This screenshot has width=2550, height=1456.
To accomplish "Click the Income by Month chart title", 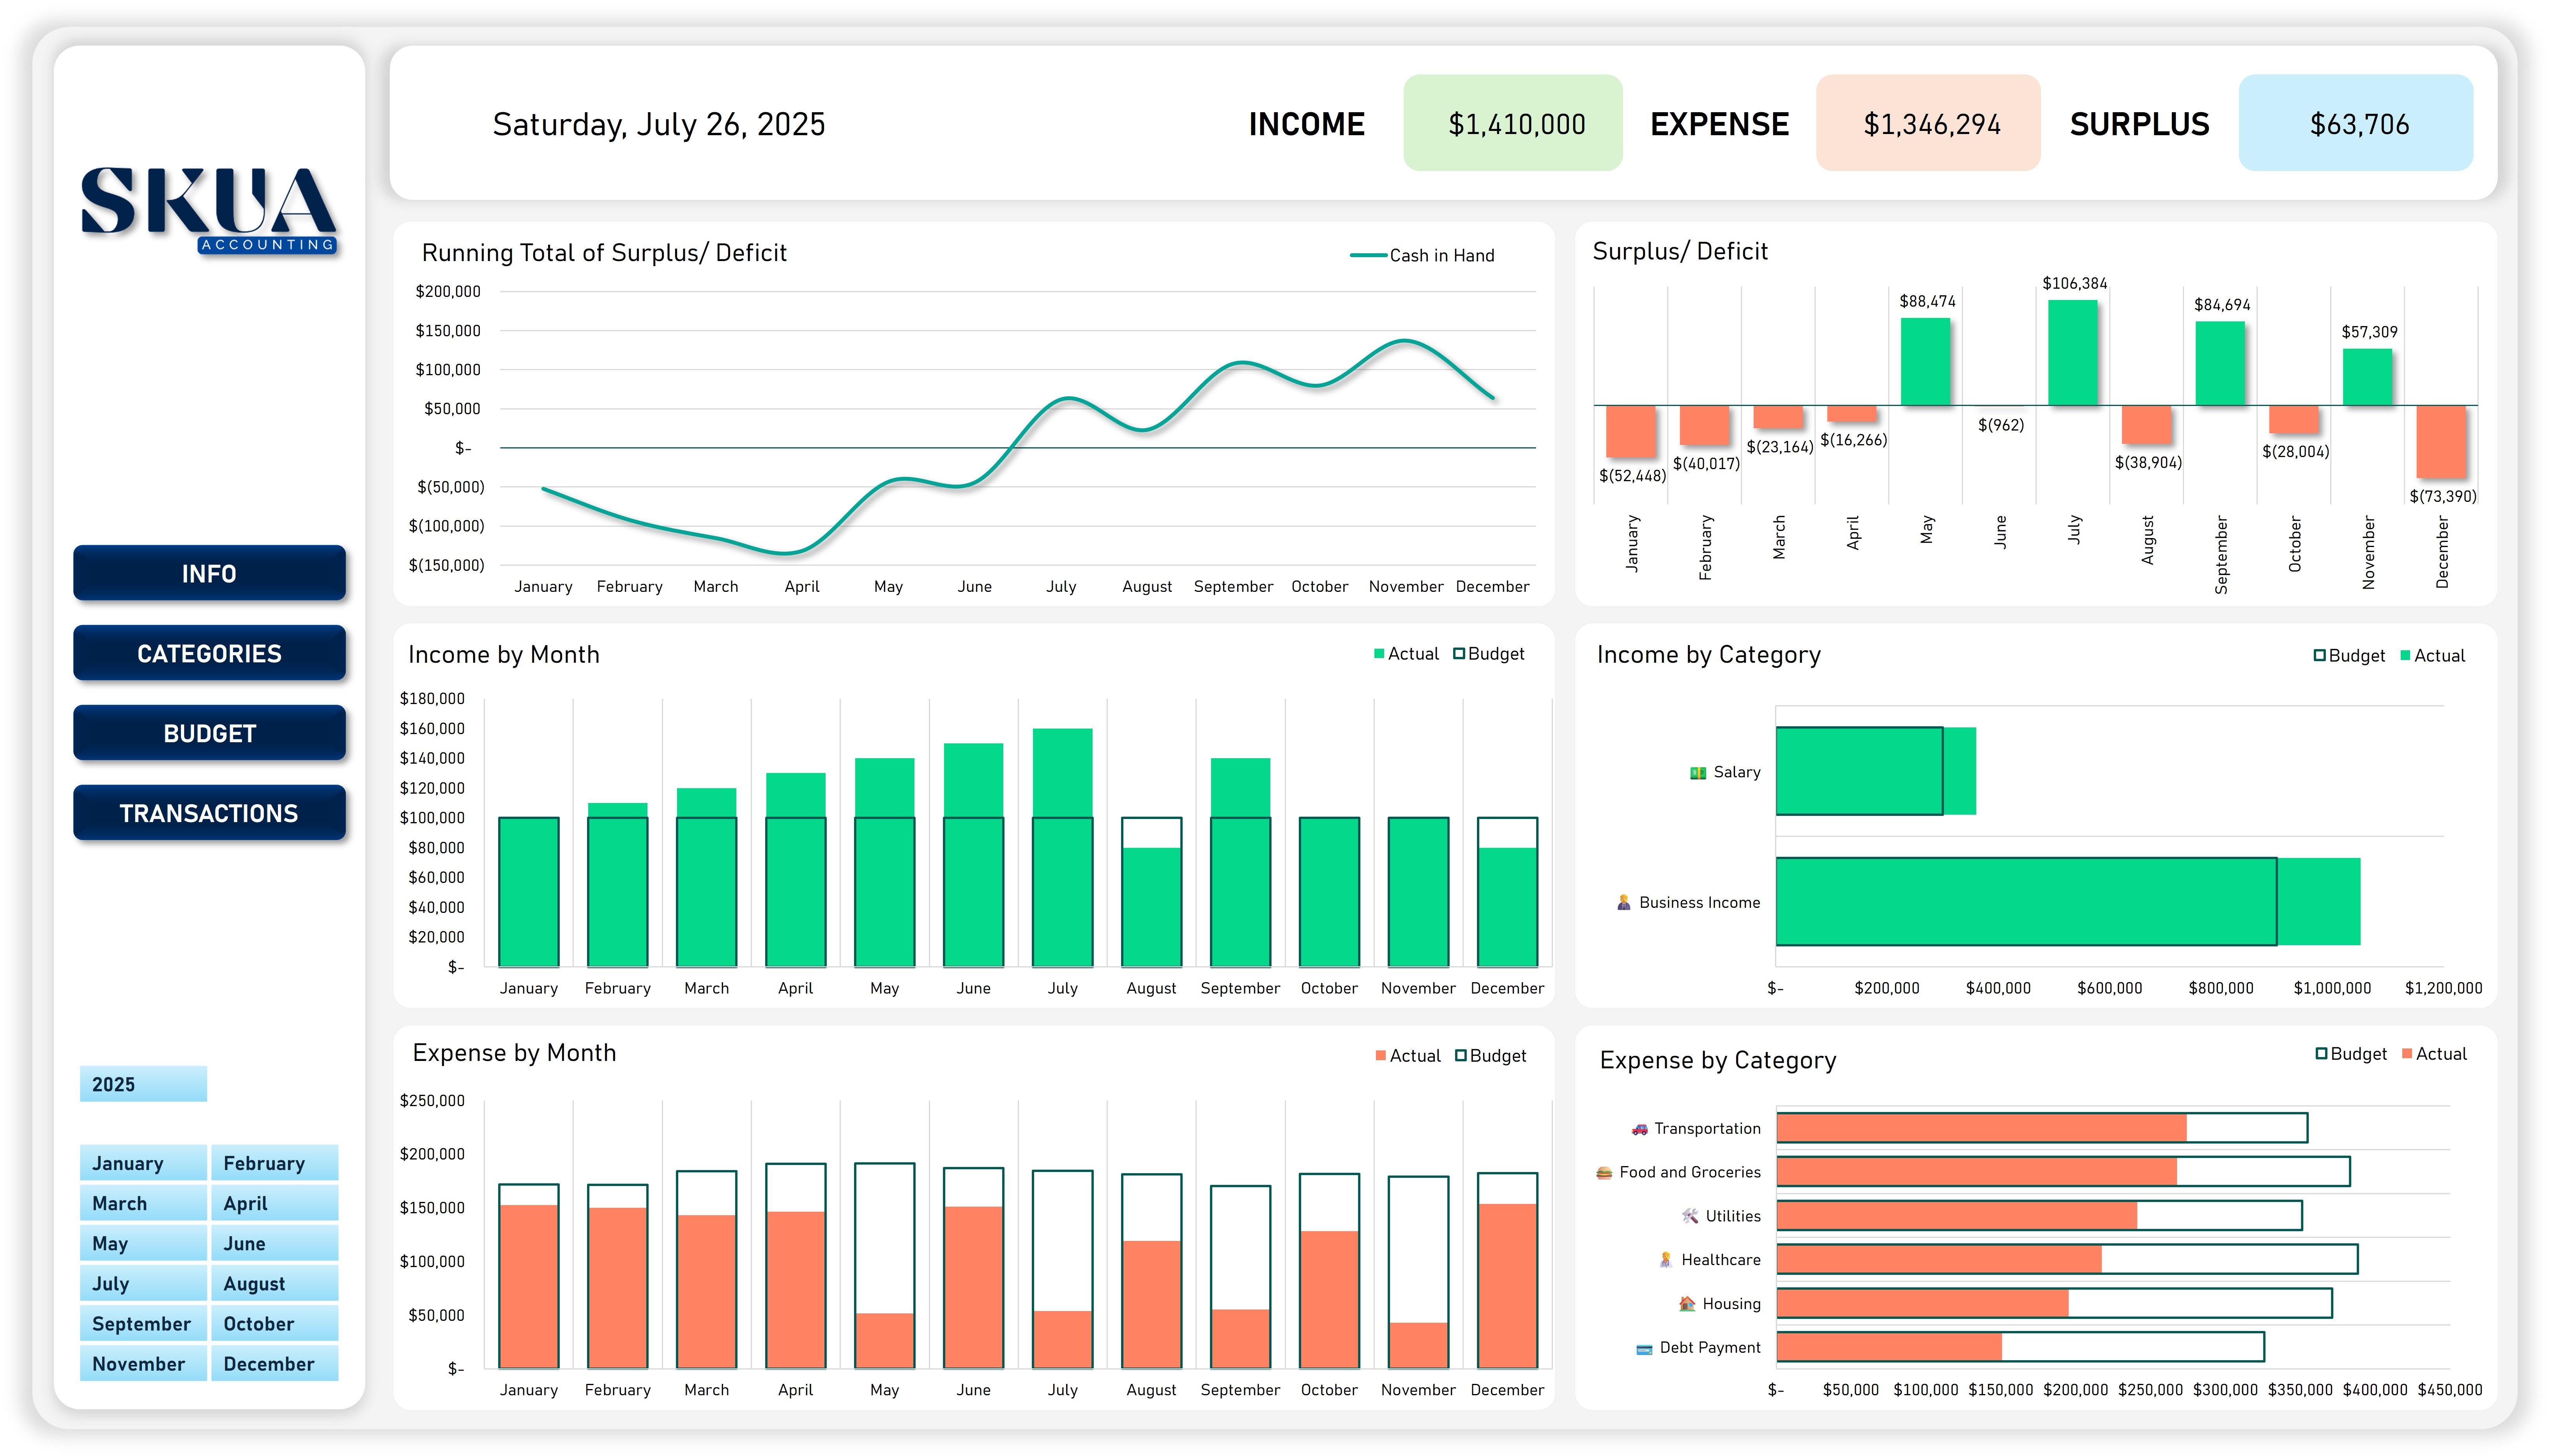I will coord(504,655).
